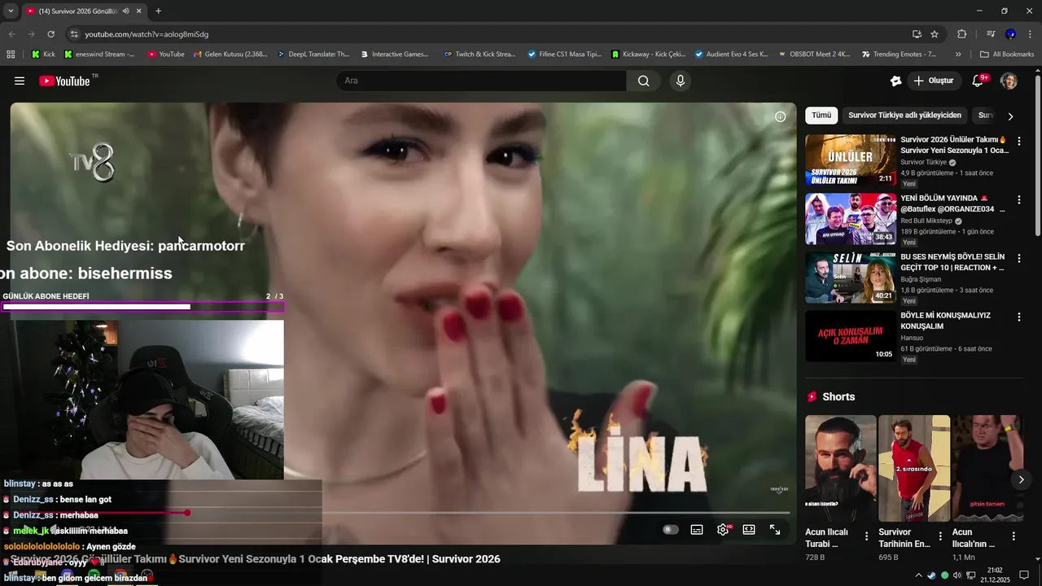This screenshot has width=1042, height=586.
Task: Open the player settings gear
Action: click(723, 529)
